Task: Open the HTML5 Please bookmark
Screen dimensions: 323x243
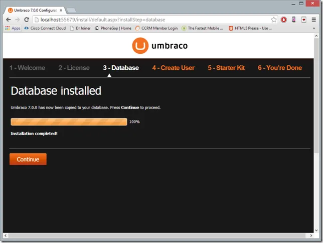Action: 250,28
